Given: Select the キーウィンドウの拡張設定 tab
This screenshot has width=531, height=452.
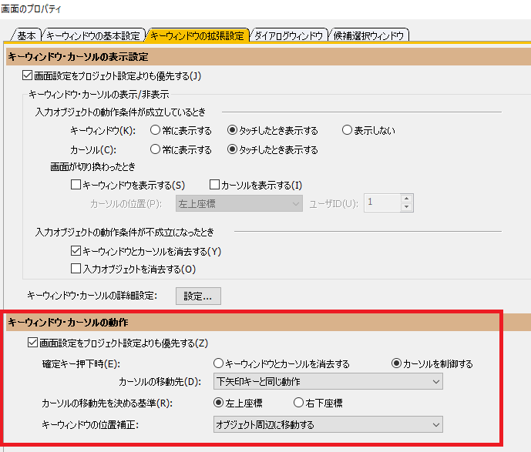Looking at the screenshot, I should click(197, 35).
